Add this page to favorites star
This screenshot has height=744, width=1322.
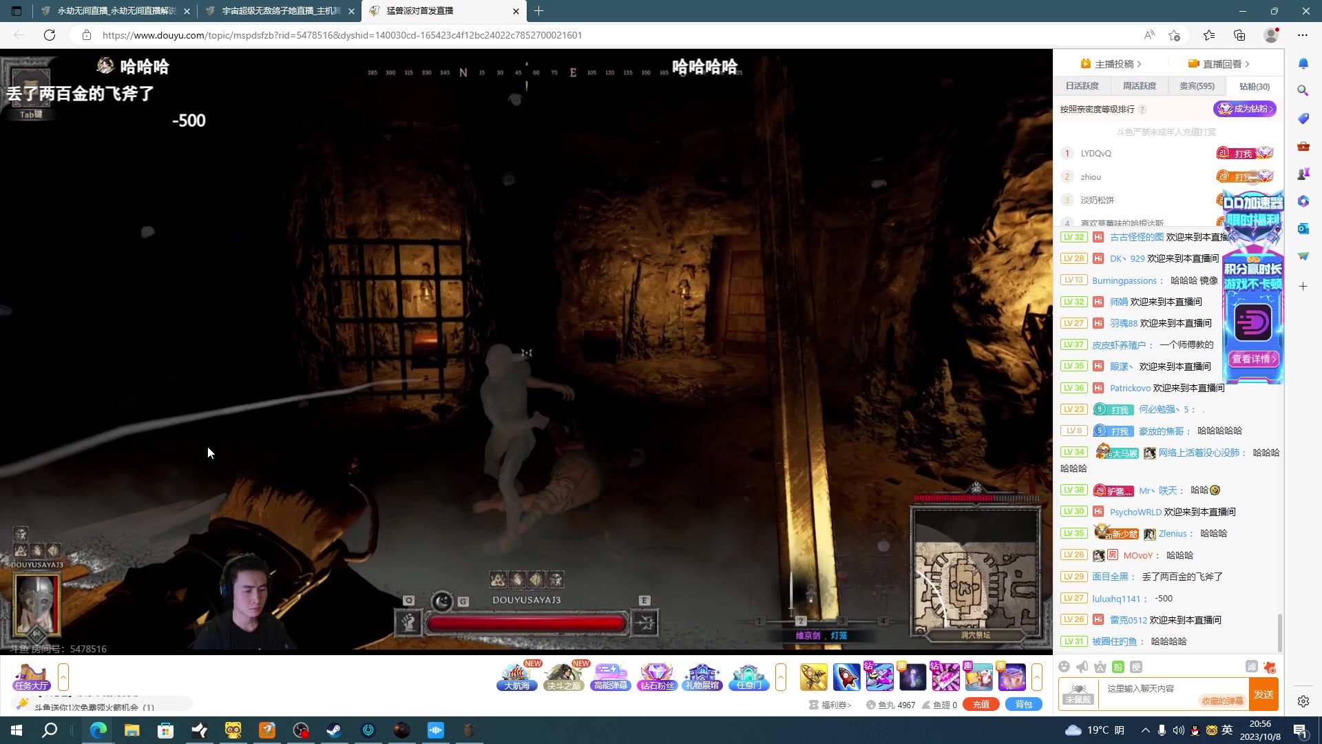click(1175, 35)
